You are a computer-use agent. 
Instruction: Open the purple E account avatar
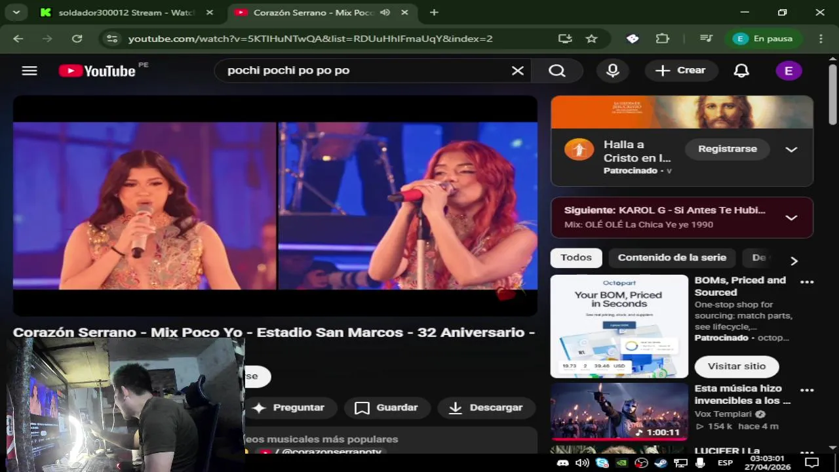pos(789,71)
